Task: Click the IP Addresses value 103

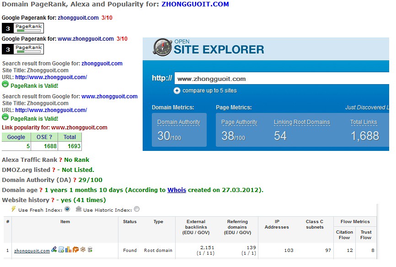Action: [289, 251]
